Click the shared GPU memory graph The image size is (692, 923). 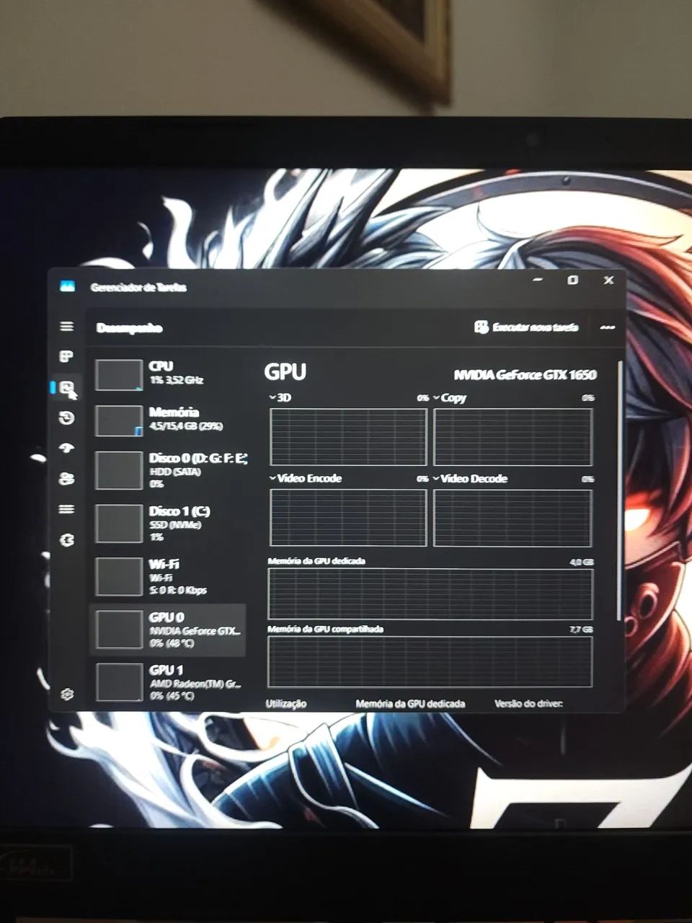430,662
